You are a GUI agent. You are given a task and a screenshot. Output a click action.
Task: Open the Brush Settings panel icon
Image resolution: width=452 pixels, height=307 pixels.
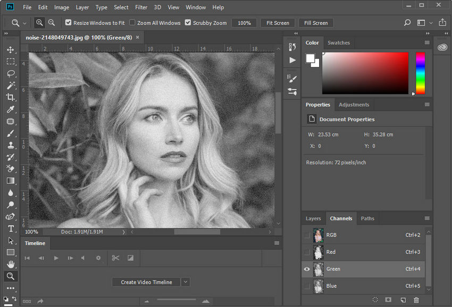[292, 78]
